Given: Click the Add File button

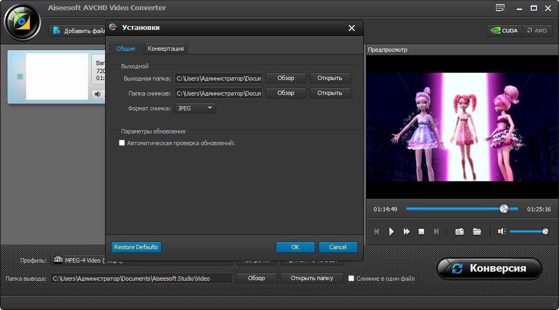Looking at the screenshot, I should tap(77, 31).
